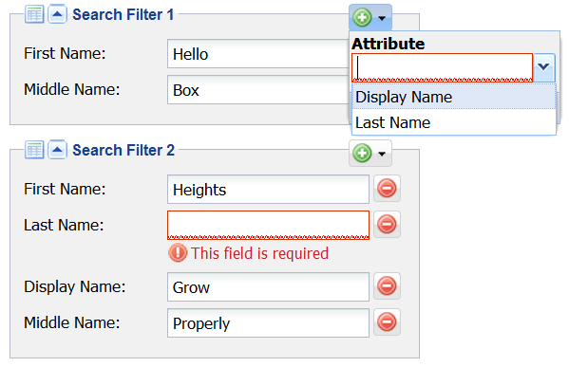Click the Middle Name field containing Properly

268,322
